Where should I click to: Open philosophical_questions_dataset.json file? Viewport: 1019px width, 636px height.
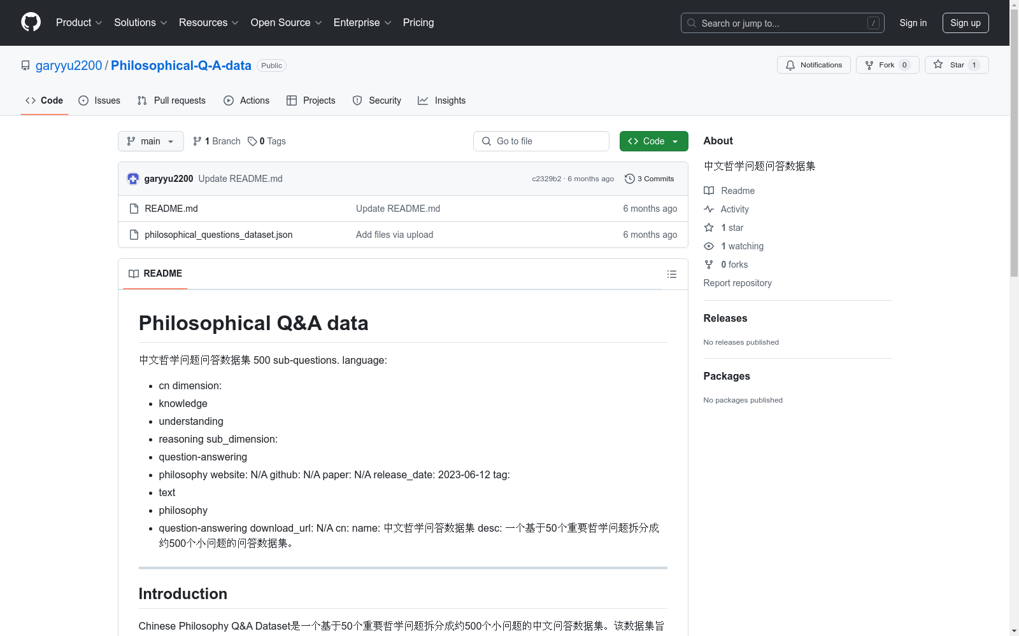[218, 235]
